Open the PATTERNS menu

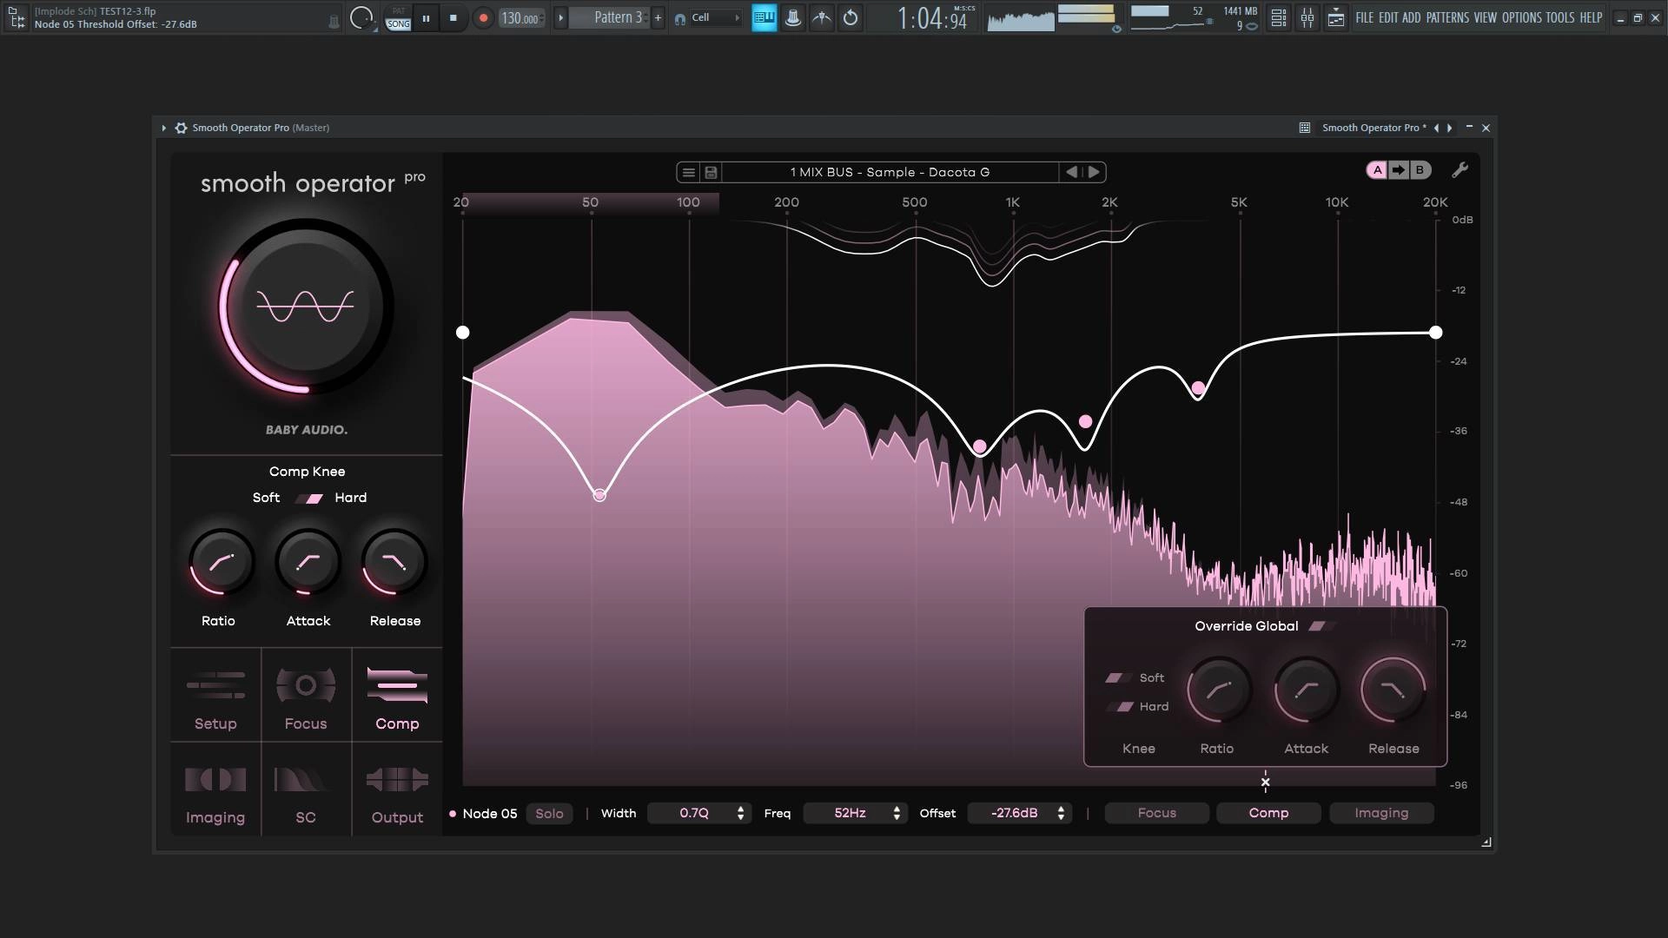pos(1447,17)
